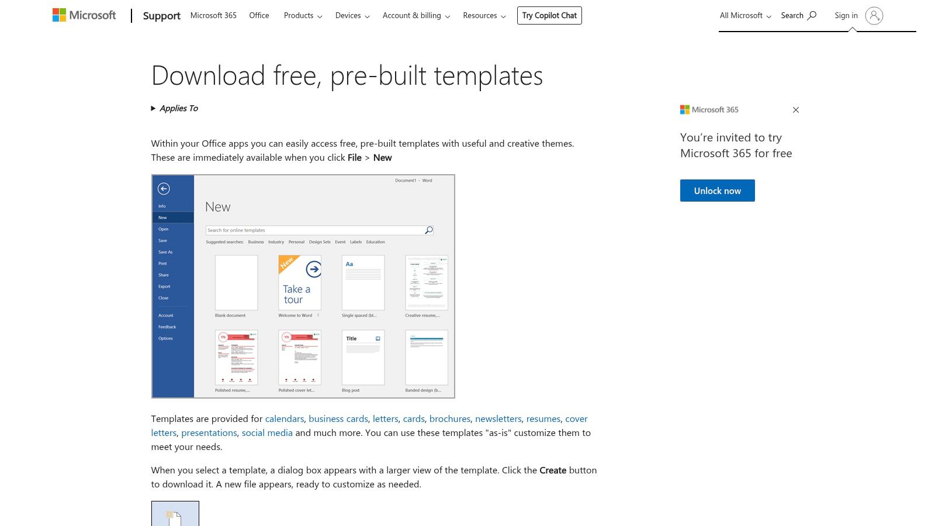Open the calendars templates link
The image size is (935, 526).
[x=285, y=419]
